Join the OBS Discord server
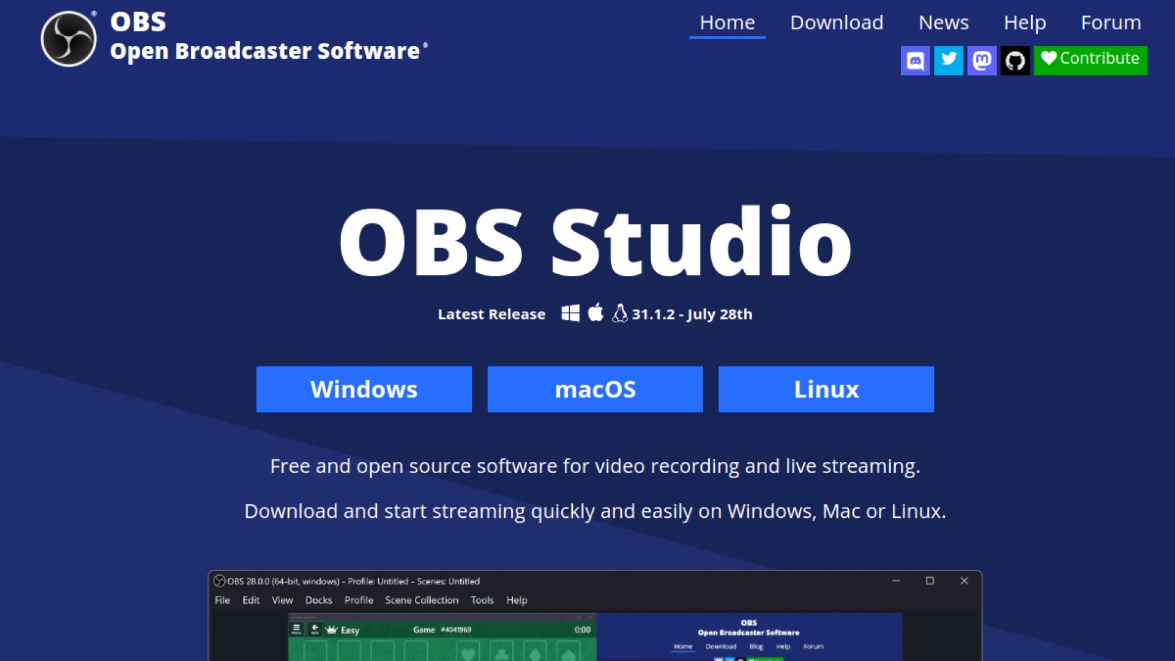Viewport: 1175px width, 661px height. click(x=915, y=60)
